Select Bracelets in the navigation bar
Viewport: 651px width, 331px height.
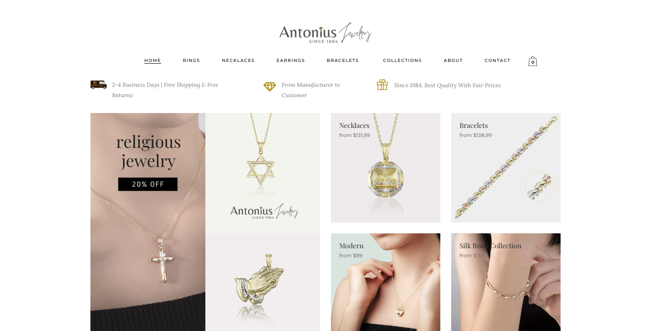tap(343, 61)
